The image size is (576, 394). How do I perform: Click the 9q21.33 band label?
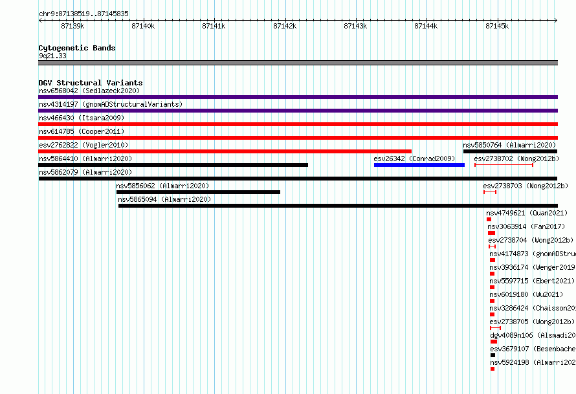coord(52,56)
